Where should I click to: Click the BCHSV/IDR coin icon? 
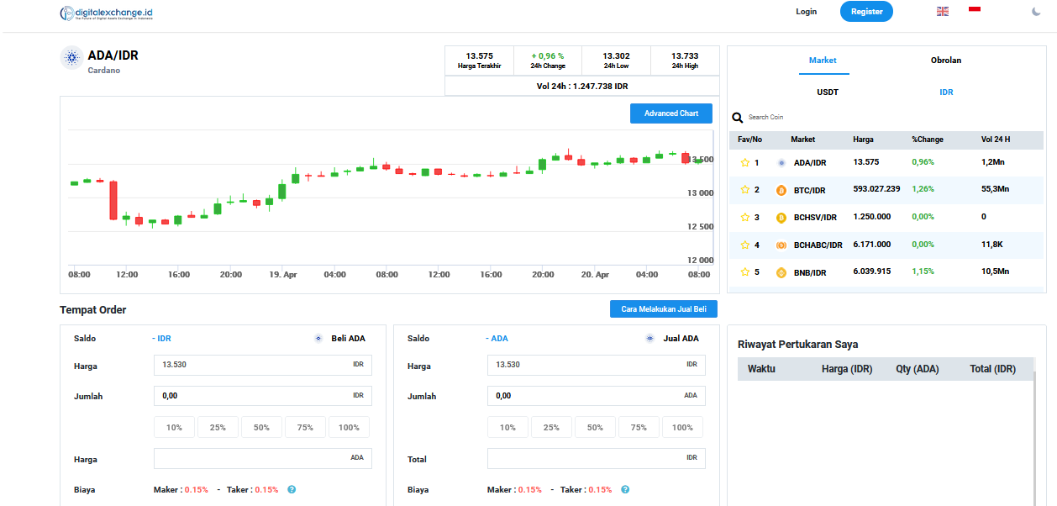pyautogui.click(x=781, y=218)
